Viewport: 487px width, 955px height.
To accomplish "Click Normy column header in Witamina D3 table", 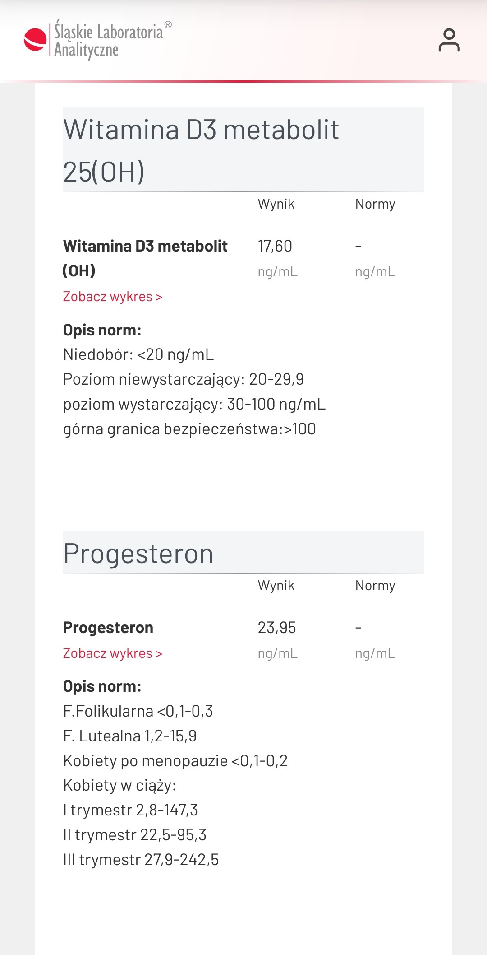I will [x=375, y=204].
